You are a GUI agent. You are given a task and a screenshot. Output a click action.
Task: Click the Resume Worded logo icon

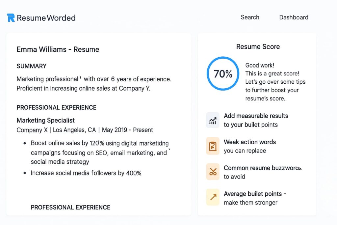11,18
